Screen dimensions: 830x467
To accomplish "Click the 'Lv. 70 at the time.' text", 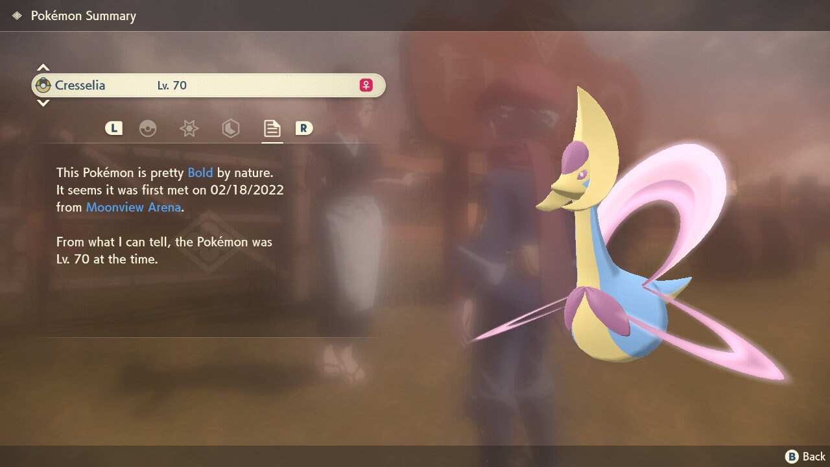I will 107,259.
